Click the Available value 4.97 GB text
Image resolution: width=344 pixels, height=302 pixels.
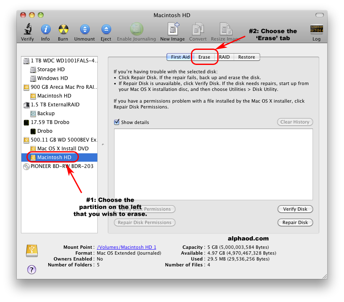point(242,253)
